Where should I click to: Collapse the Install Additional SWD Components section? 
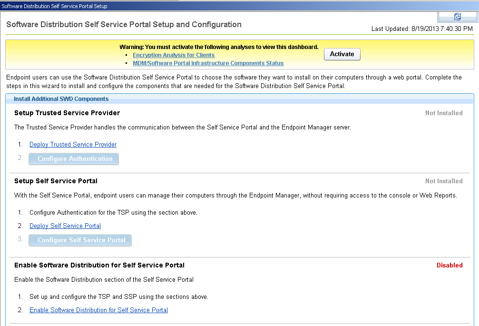pyautogui.click(x=61, y=99)
